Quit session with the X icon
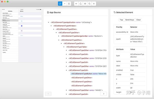The height and width of the screenshot is (99, 154). point(94,4)
